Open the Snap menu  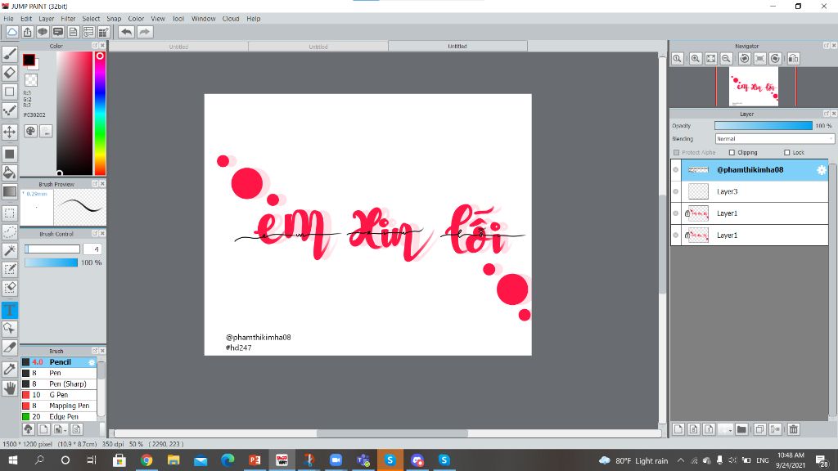point(114,19)
